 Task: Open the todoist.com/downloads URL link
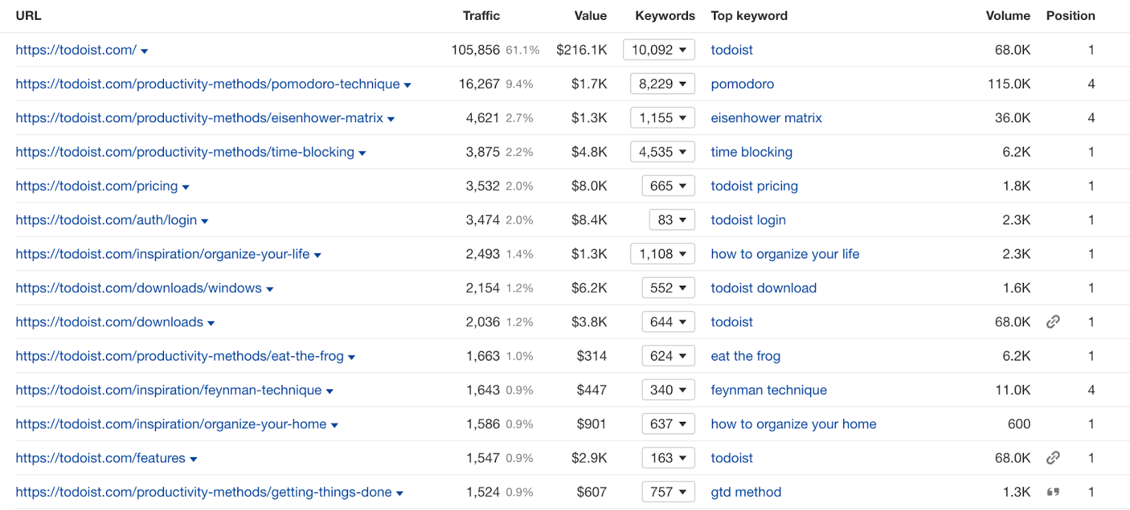pos(109,322)
